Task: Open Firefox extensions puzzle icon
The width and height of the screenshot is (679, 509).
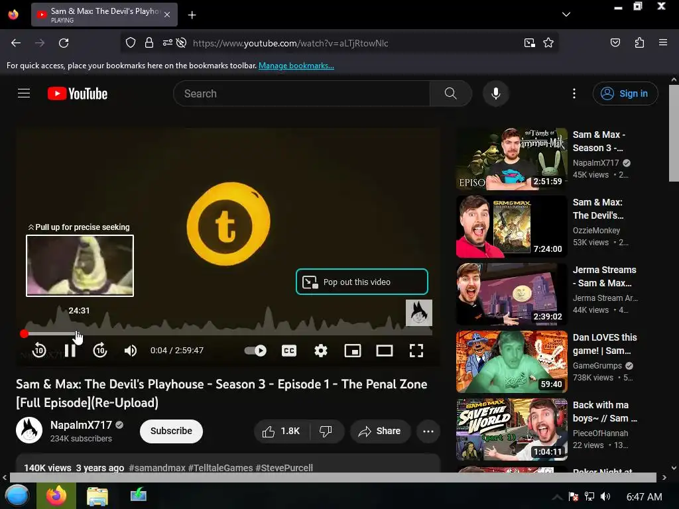Action: [x=639, y=42]
